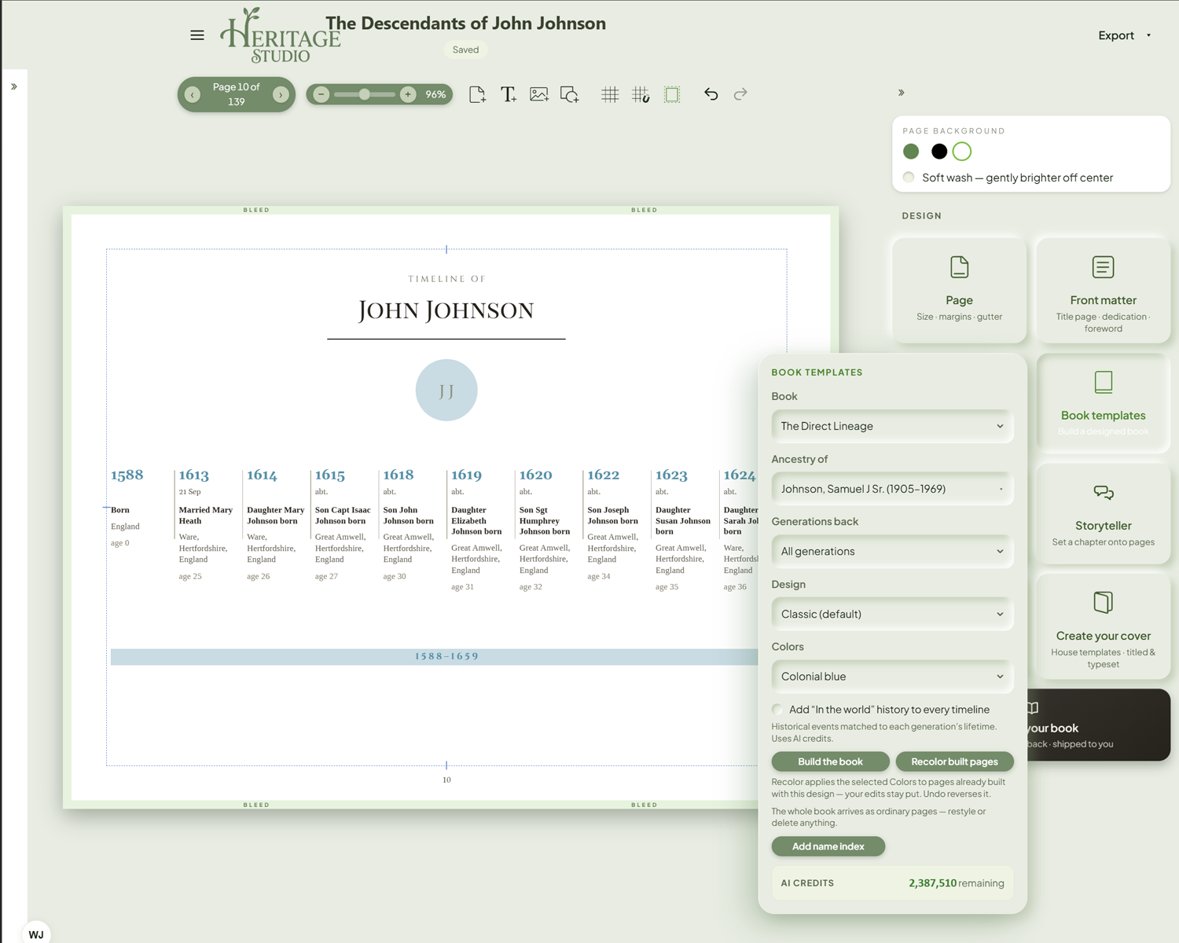Toggle bleed and margin guides
Viewport: 1179px width, 943px height.
point(672,94)
